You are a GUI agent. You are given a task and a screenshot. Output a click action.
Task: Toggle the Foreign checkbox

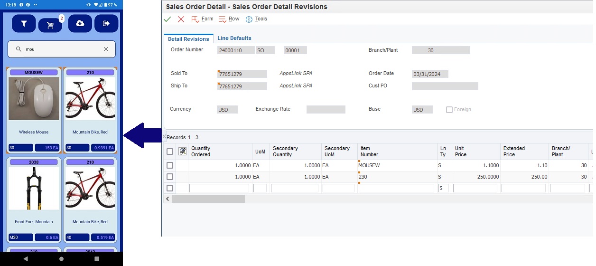point(449,109)
